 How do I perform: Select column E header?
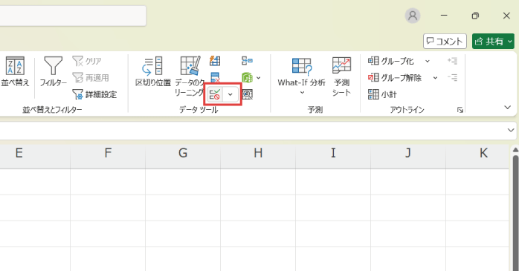[35, 153]
